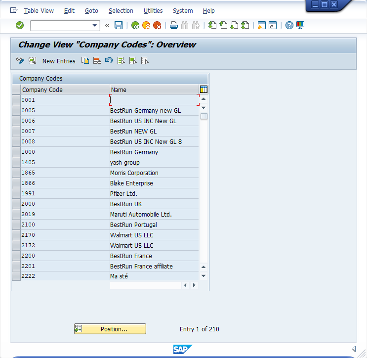The image size is (367, 358).
Task: Open the Utilities menu
Action: [x=153, y=10]
